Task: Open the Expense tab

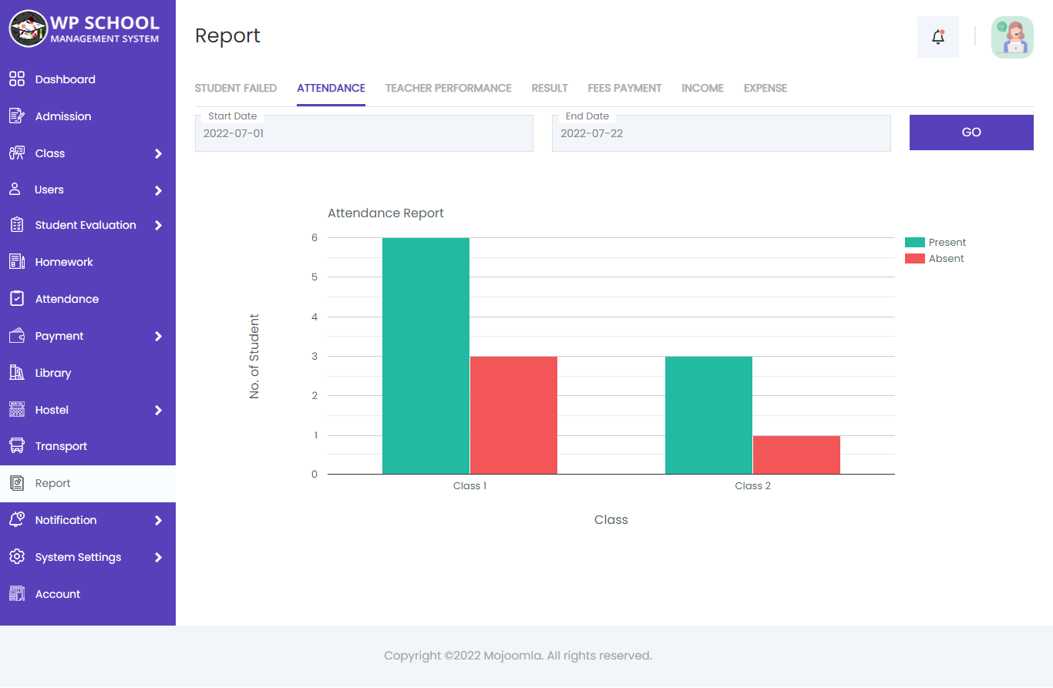Action: pyautogui.click(x=765, y=89)
